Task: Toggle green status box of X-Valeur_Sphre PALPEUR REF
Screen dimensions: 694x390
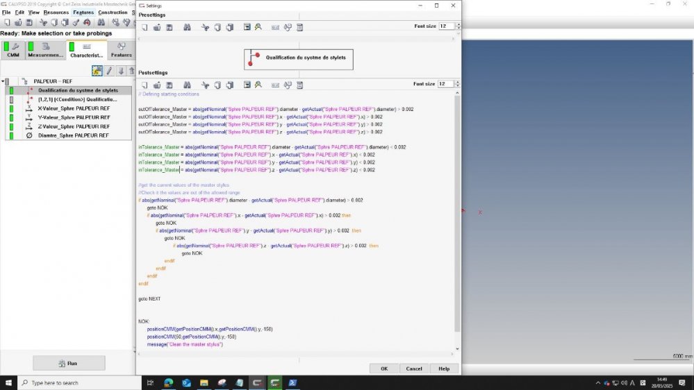Action: (11, 108)
